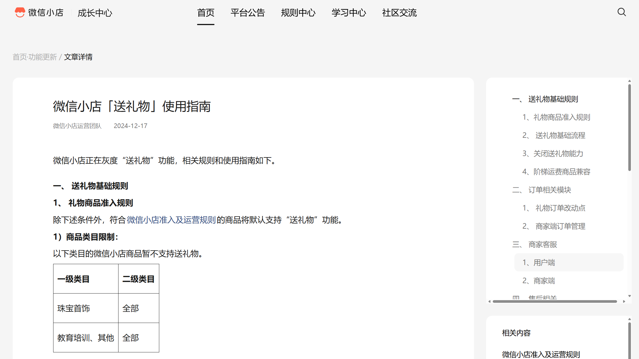Jump to 2、商家端订单管理 in outline

pos(554,226)
